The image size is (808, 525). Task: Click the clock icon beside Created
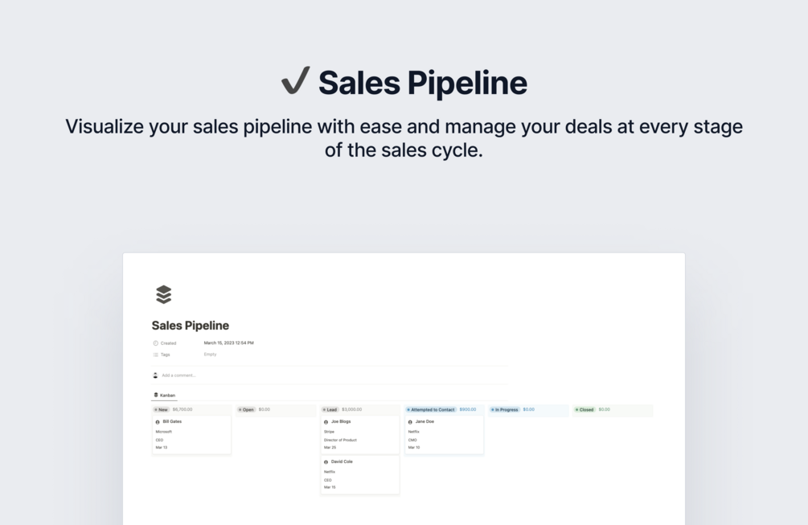click(155, 343)
